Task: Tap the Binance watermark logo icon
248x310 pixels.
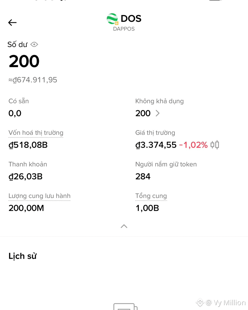Action: coord(200,303)
